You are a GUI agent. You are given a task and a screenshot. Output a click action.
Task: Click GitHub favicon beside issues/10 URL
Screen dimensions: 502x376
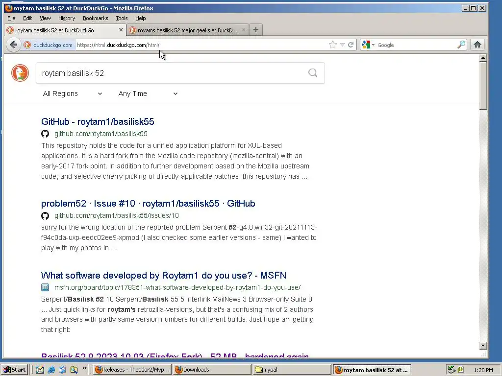(x=45, y=216)
